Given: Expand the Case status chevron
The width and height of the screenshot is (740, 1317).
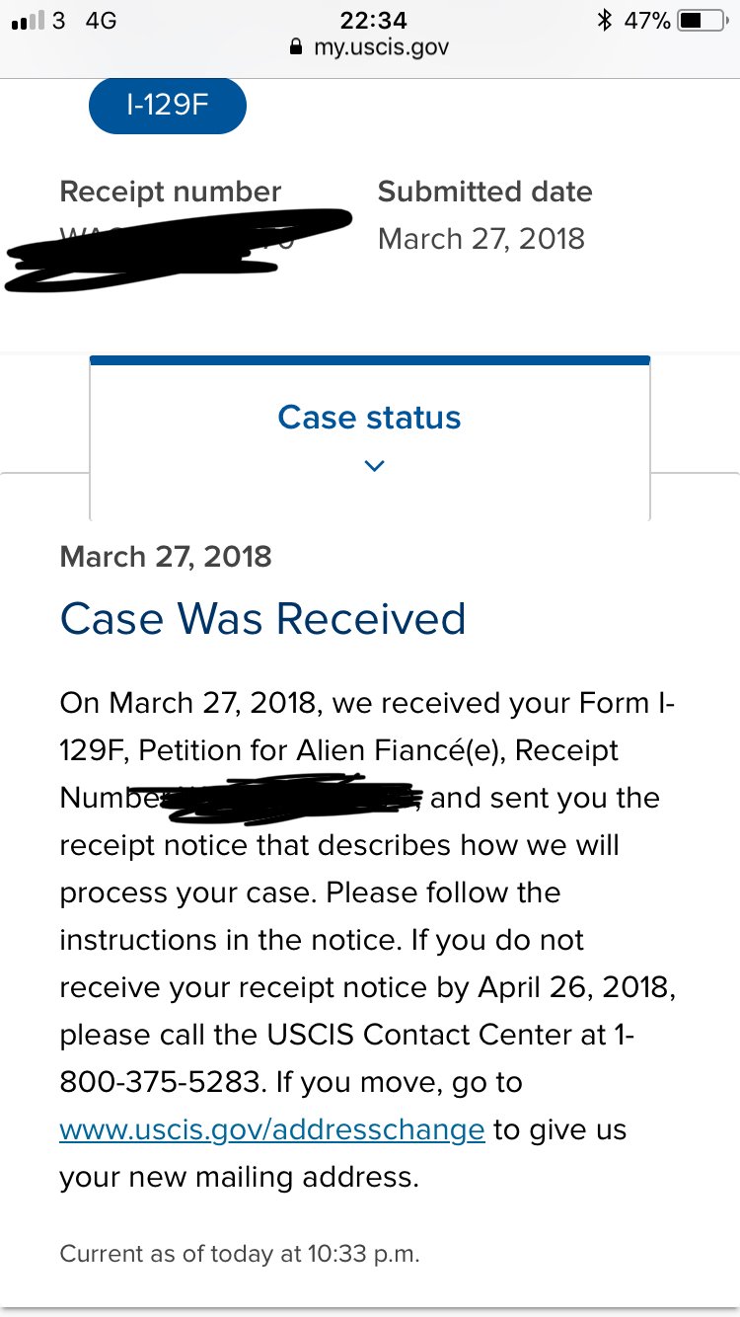Looking at the screenshot, I should 374,465.
